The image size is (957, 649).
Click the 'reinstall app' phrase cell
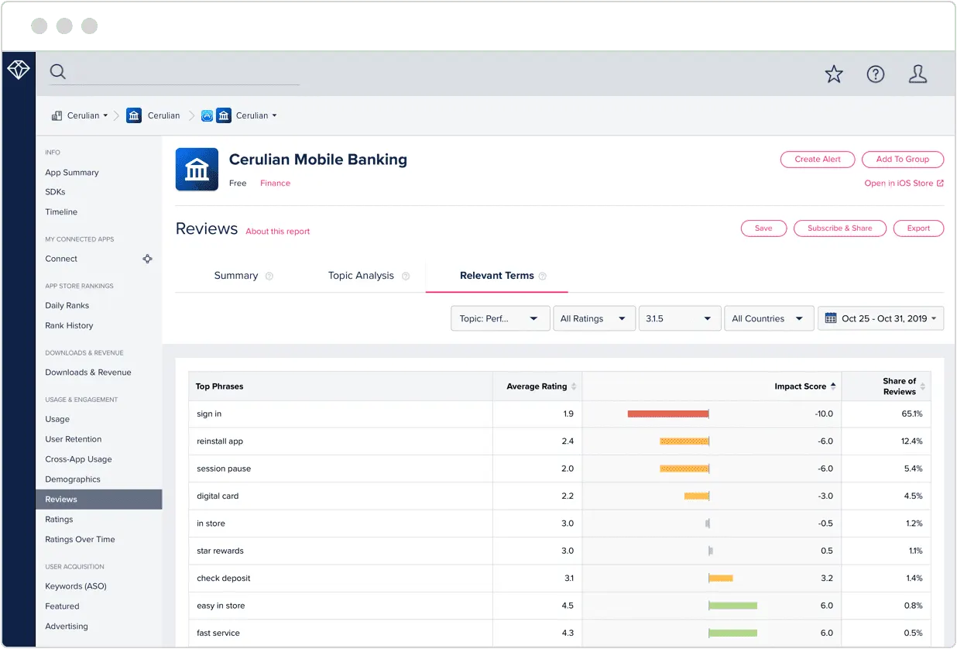coord(341,441)
